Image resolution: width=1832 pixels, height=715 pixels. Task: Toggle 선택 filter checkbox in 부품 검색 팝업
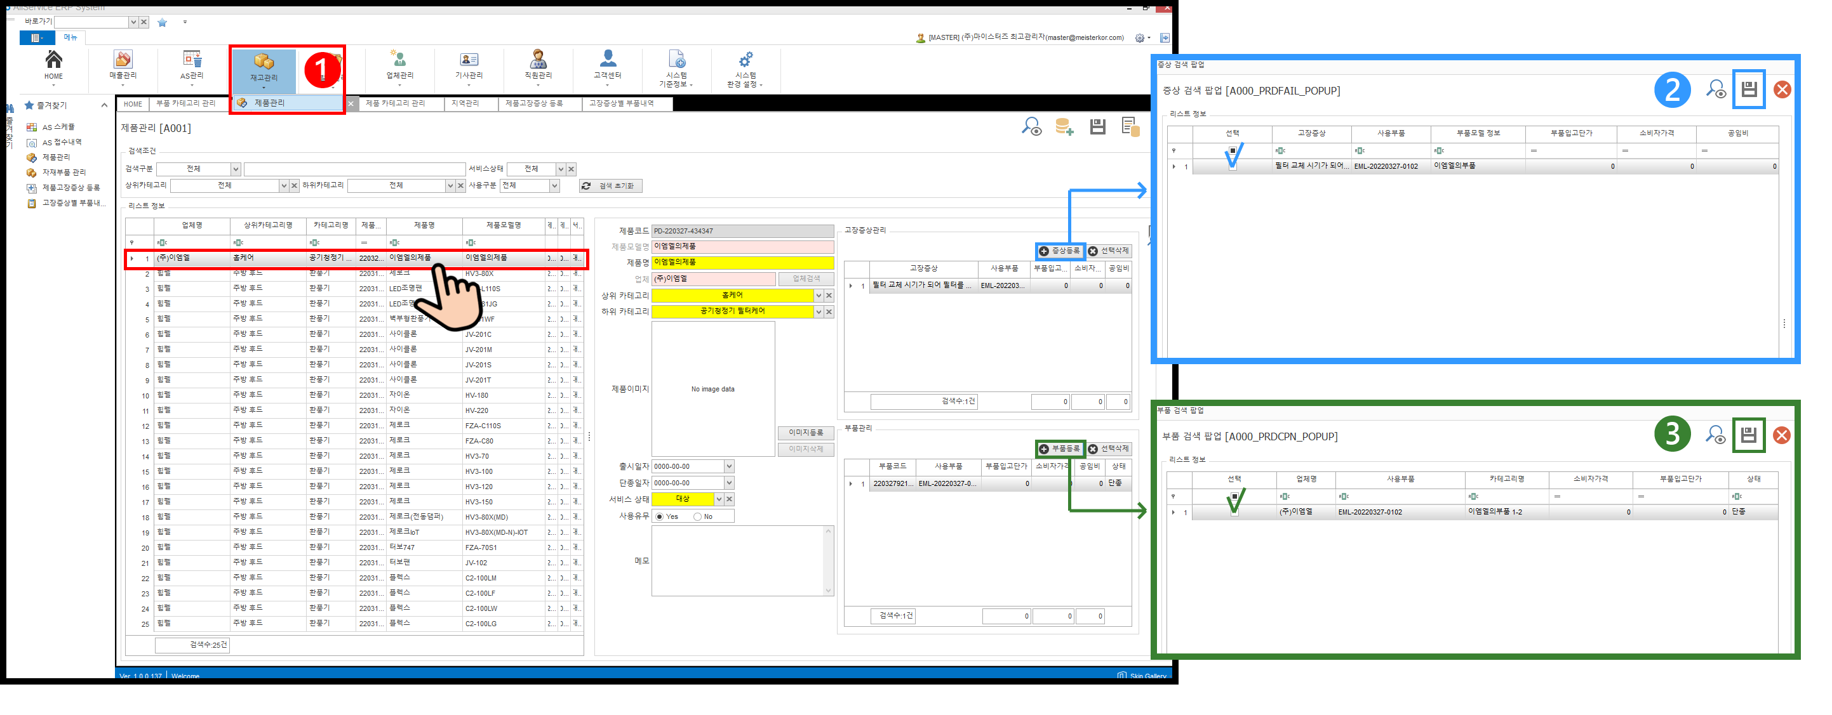pyautogui.click(x=1234, y=496)
